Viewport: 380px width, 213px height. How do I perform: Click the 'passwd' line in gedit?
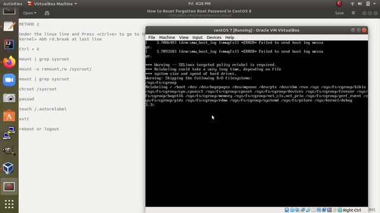[27, 99]
